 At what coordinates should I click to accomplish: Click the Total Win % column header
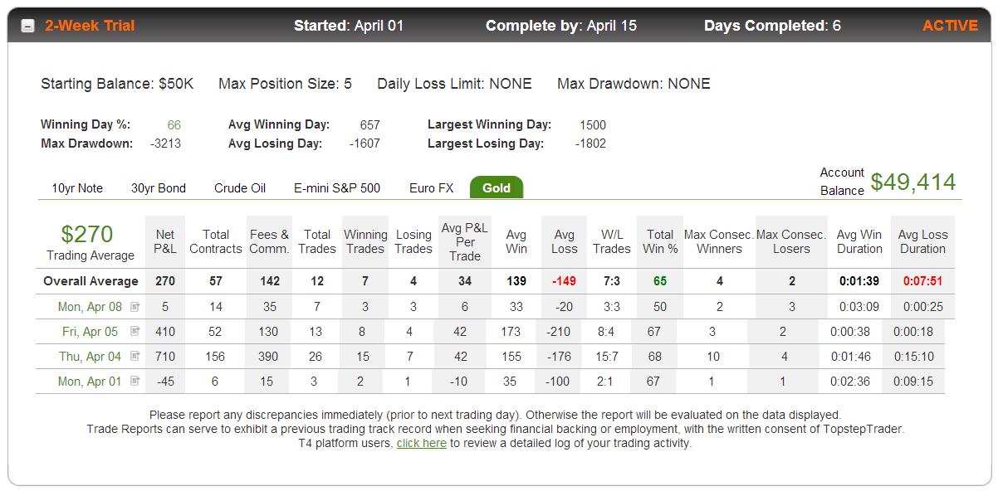coord(660,241)
